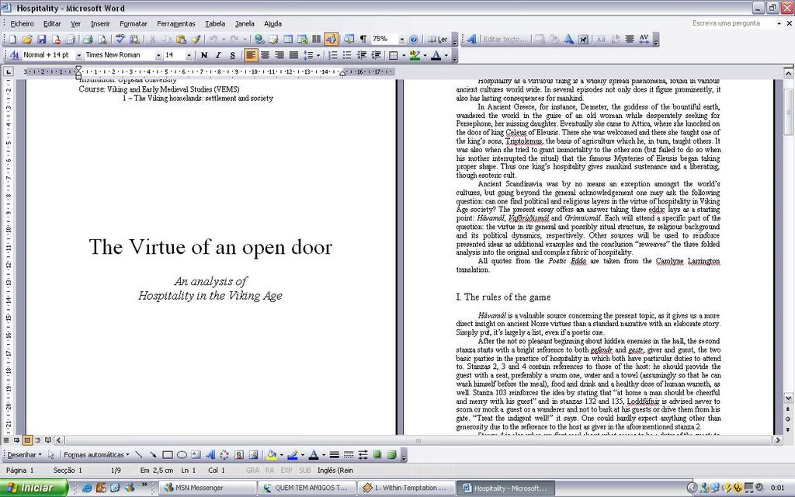Toggle the Drawing toolbar button
The height and width of the screenshot is (497, 795).
[x=331, y=39]
